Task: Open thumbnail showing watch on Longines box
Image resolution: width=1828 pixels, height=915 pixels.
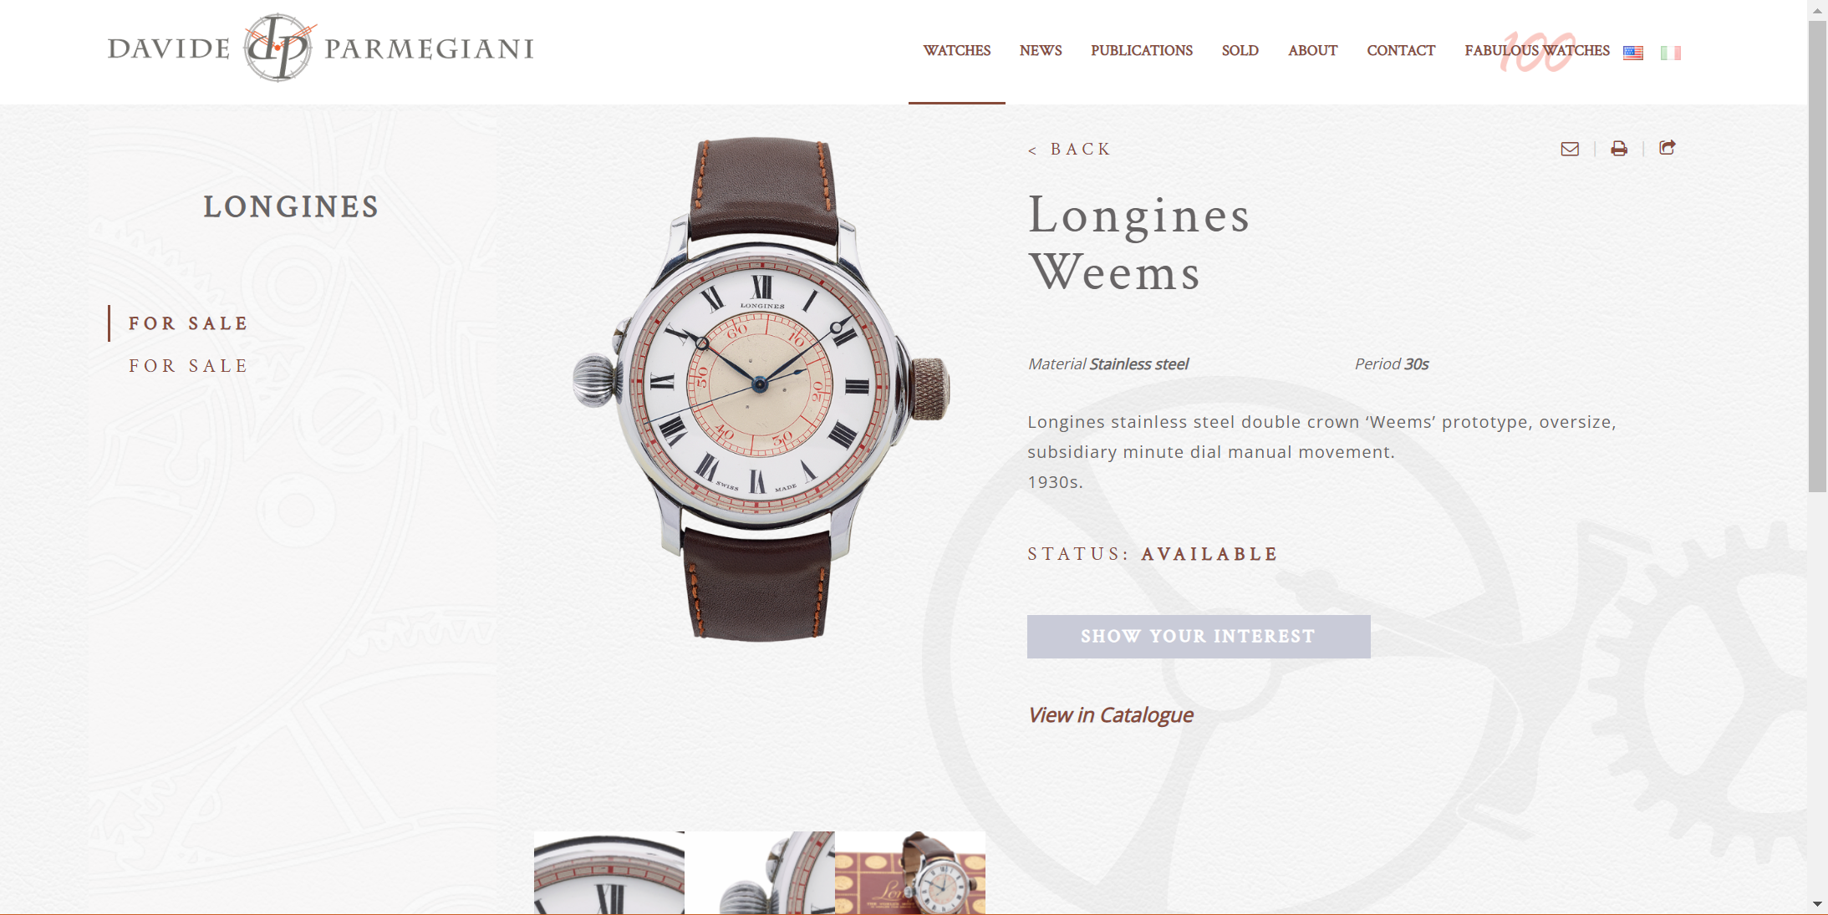Action: coord(910,872)
